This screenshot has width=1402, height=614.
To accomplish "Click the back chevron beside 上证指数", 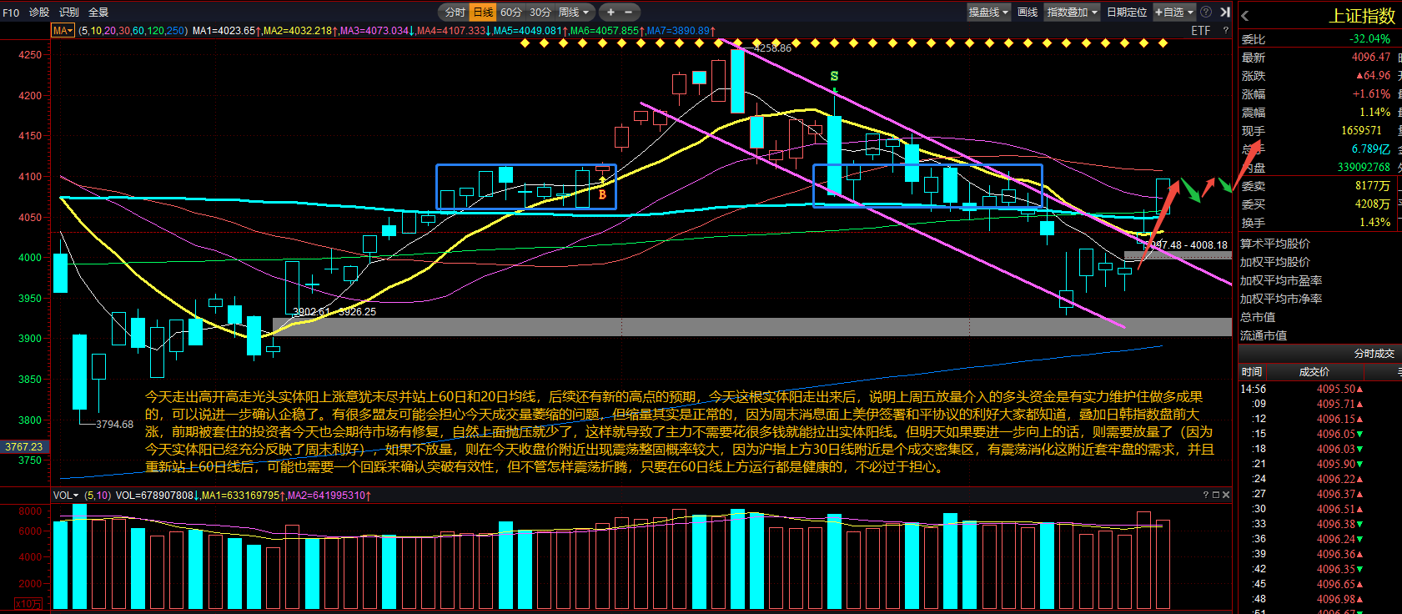I will (x=1245, y=16).
